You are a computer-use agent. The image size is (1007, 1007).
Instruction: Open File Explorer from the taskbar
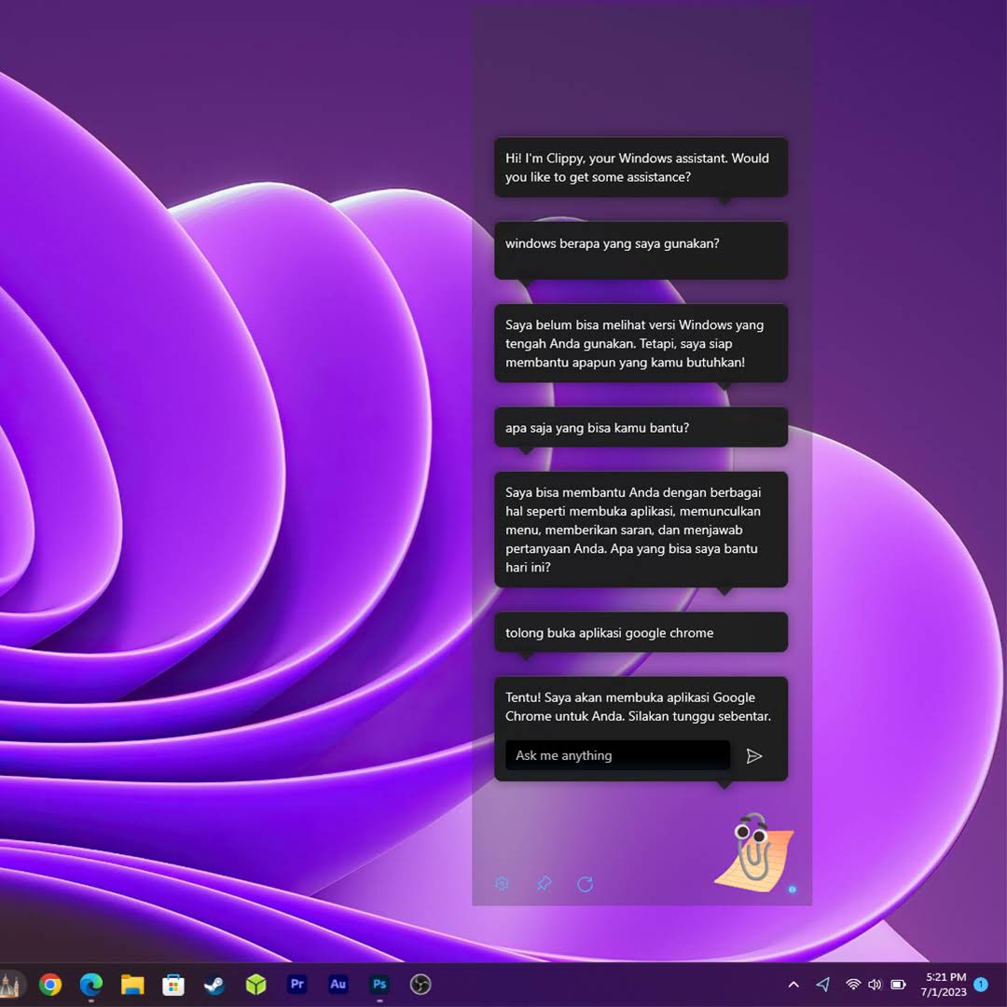pyautogui.click(x=132, y=985)
